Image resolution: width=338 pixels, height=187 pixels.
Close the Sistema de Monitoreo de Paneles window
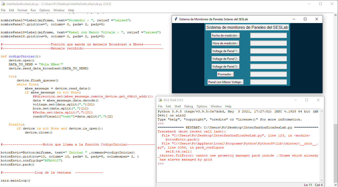317,19
